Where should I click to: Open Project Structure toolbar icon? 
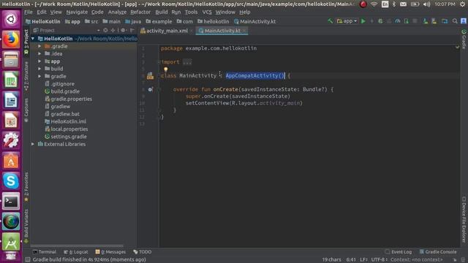[x=445, y=21]
